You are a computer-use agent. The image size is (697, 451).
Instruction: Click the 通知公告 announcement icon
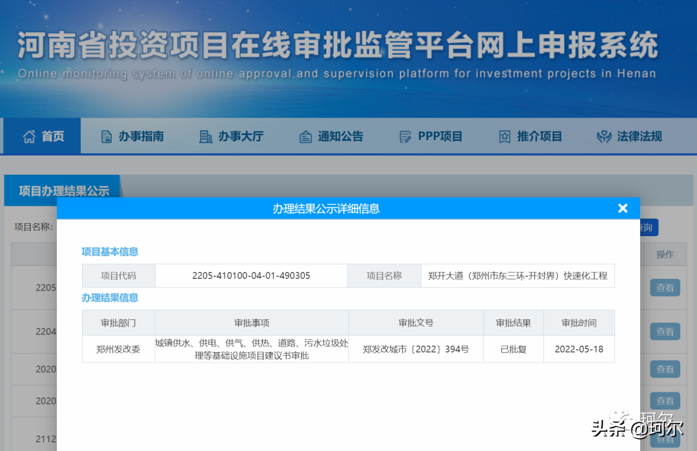point(305,137)
